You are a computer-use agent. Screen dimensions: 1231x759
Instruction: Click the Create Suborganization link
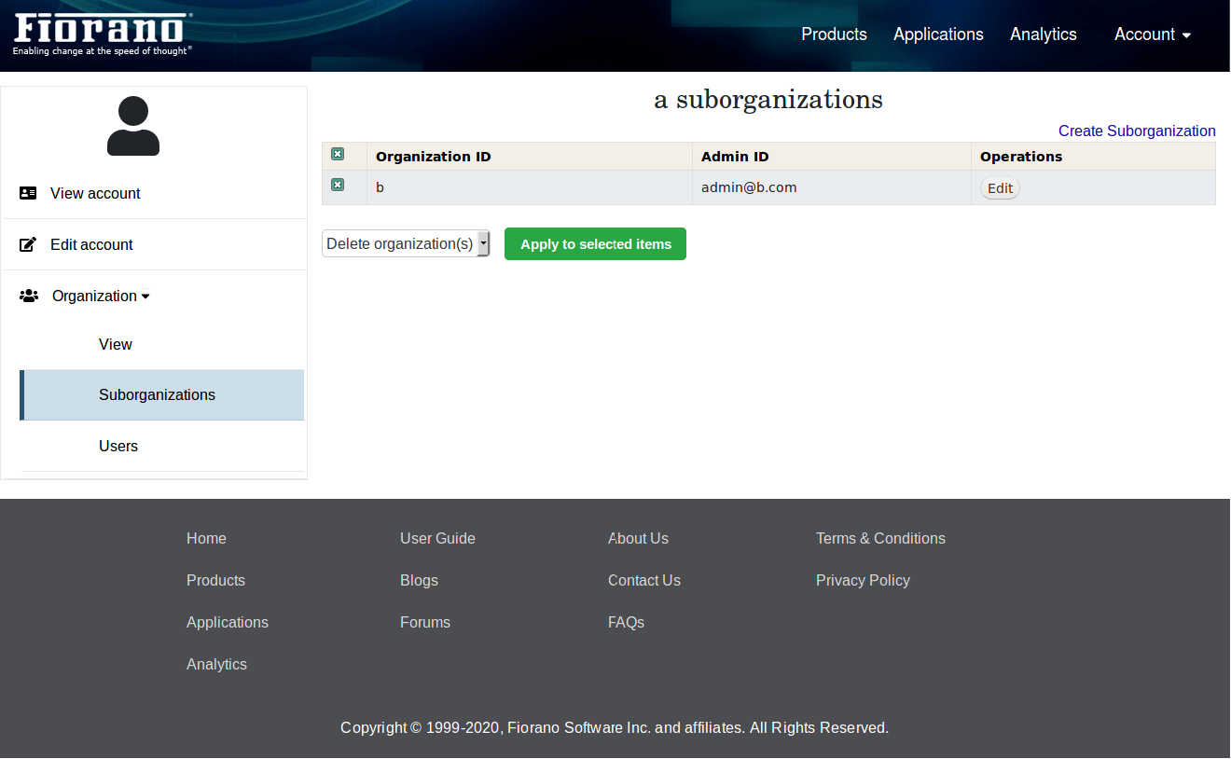tap(1136, 131)
